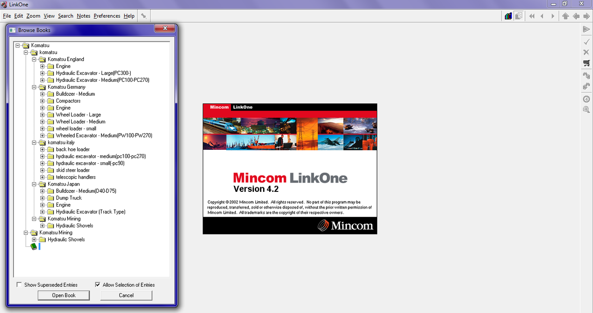Image resolution: width=593 pixels, height=313 pixels.
Task: Expand Wheeled Excavator - Medium(PW100-PW270)
Action: [42, 135]
